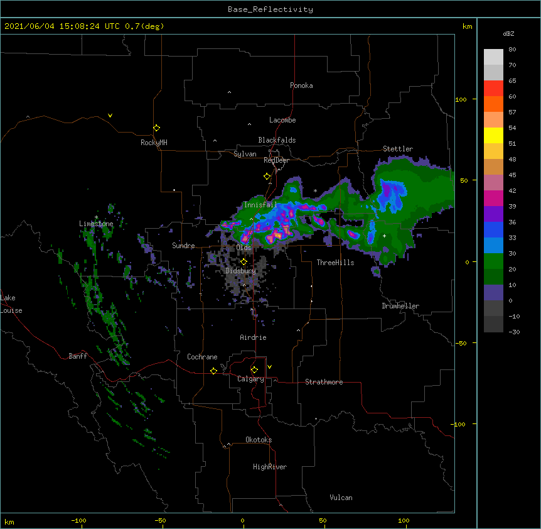Viewport: 541px width, 529px height.
Task: Click the slate 10-0 dBZ legend swatch
Action: [493, 293]
